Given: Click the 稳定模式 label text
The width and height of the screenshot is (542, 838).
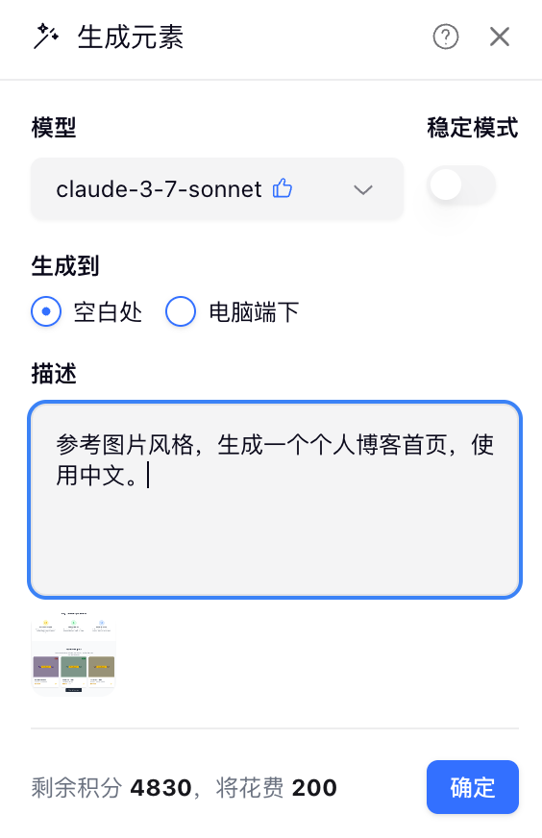Looking at the screenshot, I should 473,128.
